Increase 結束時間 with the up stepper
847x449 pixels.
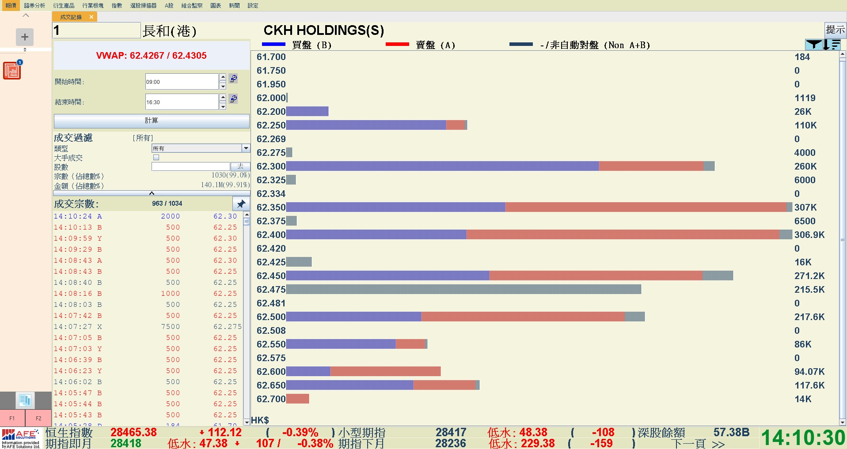[223, 98]
